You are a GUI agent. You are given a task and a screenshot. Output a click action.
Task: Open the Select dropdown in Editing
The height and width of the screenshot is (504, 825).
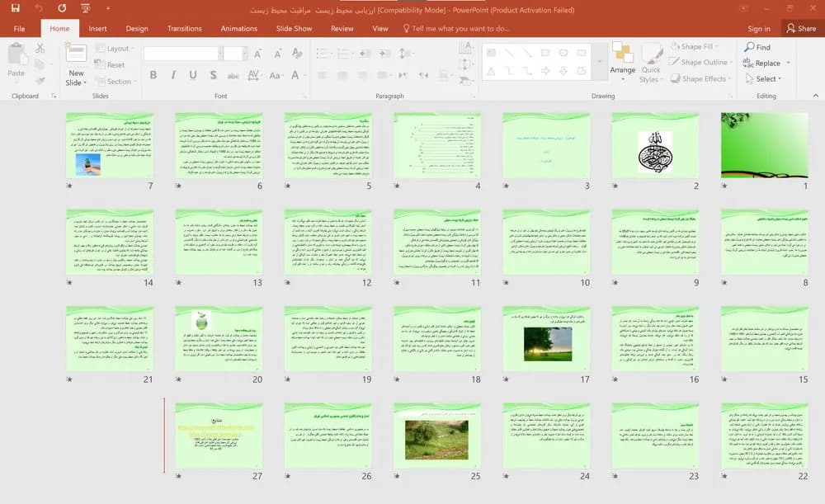pos(763,78)
